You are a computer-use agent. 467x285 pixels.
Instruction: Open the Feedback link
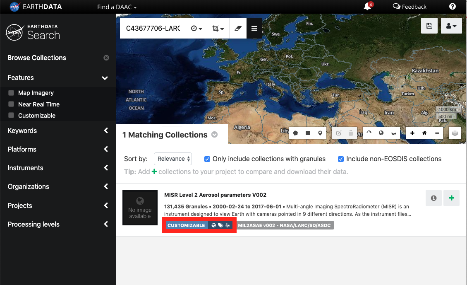point(410,7)
